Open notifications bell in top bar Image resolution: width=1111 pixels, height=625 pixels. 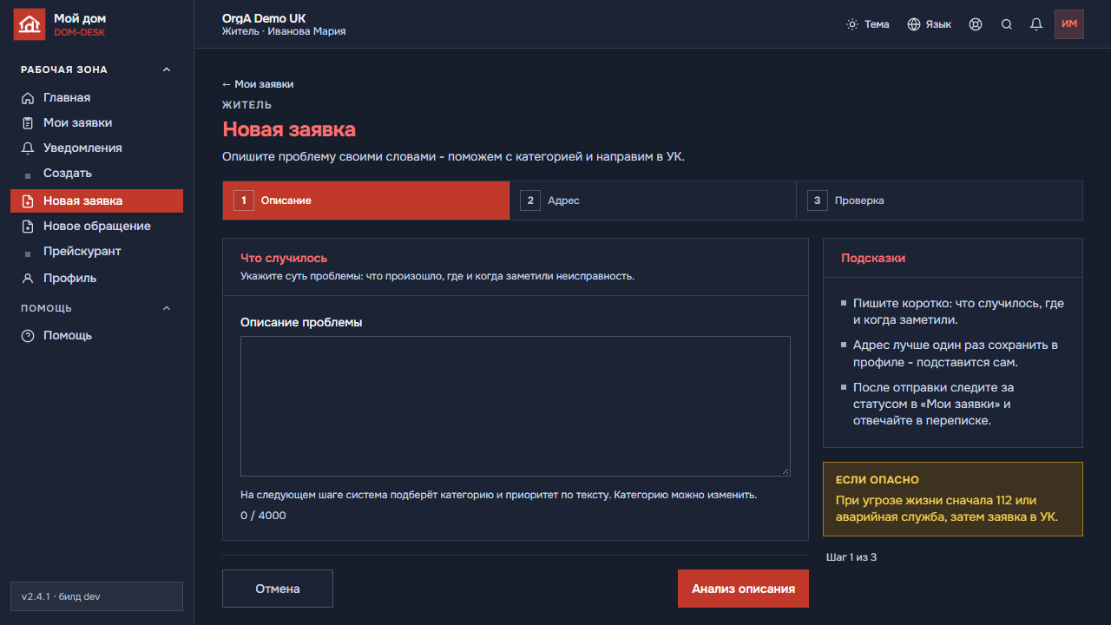(1036, 24)
